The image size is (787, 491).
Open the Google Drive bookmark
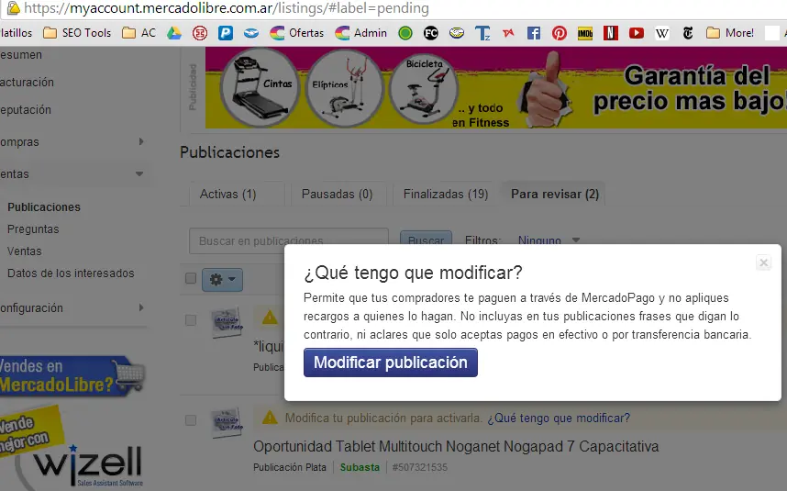click(174, 33)
